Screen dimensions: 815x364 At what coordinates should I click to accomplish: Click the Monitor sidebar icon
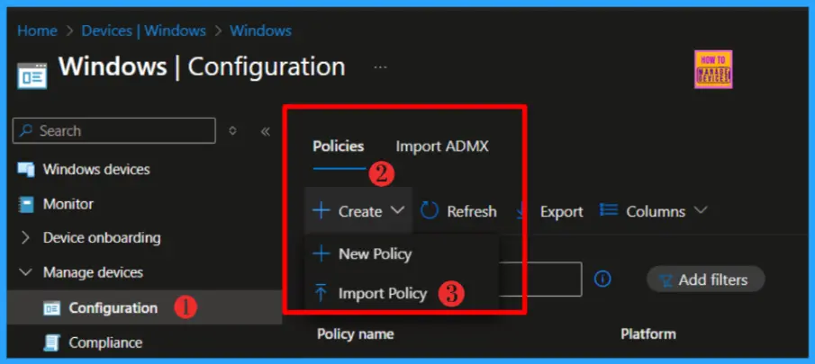(x=26, y=204)
